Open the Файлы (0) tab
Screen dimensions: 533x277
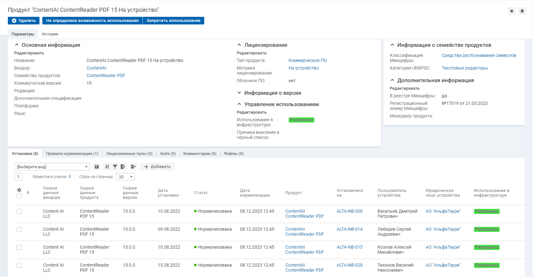pyautogui.click(x=234, y=153)
